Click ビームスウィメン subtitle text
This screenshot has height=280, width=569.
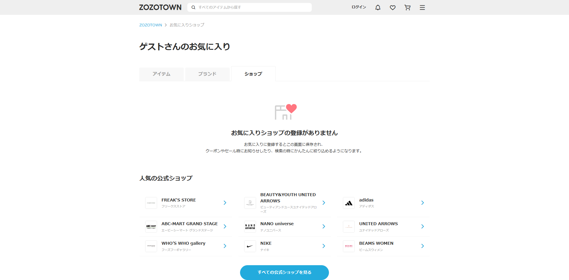pyautogui.click(x=371, y=250)
